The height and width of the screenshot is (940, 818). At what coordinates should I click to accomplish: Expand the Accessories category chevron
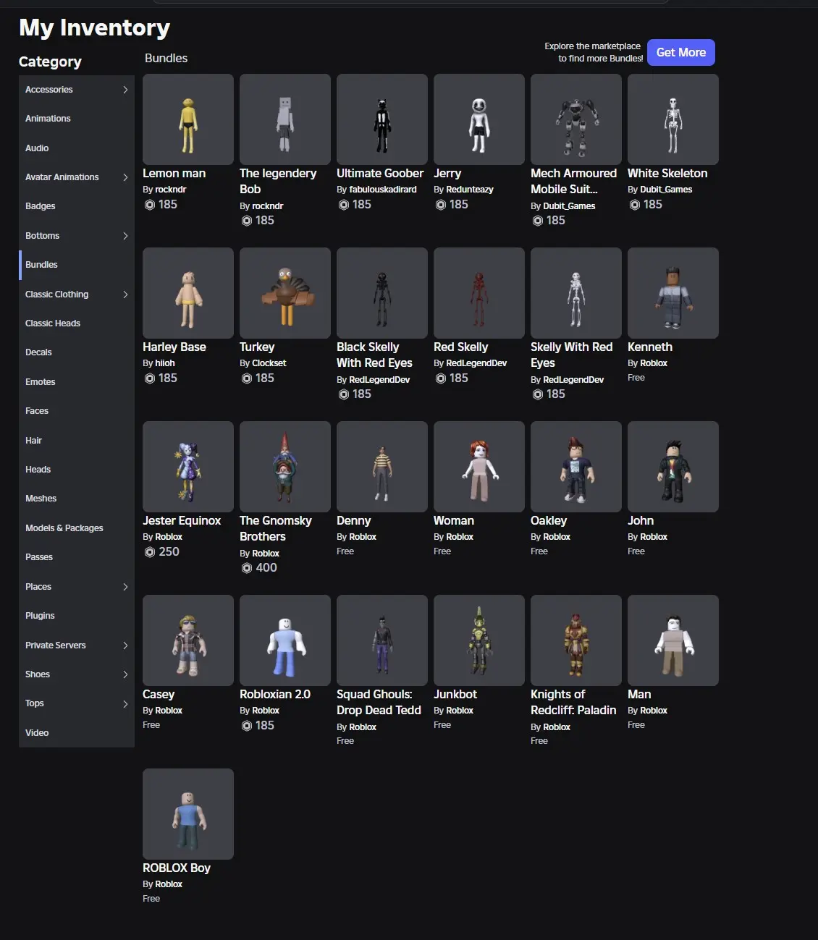click(x=125, y=90)
